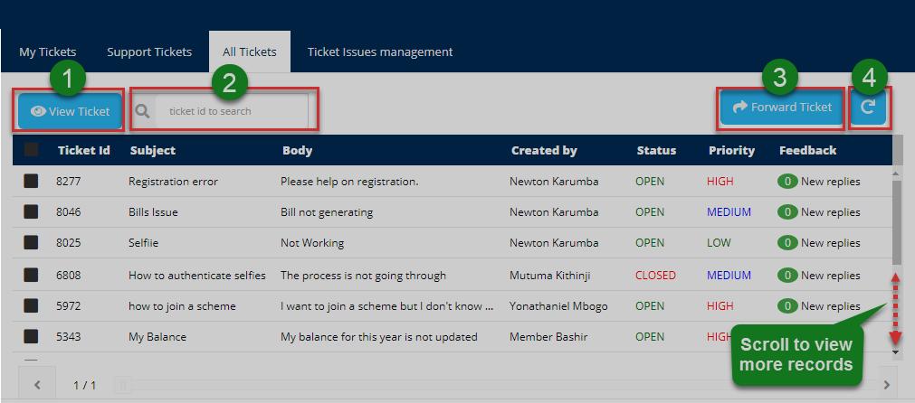Select checkbox for ticket 8277
915x403 pixels.
point(31,182)
